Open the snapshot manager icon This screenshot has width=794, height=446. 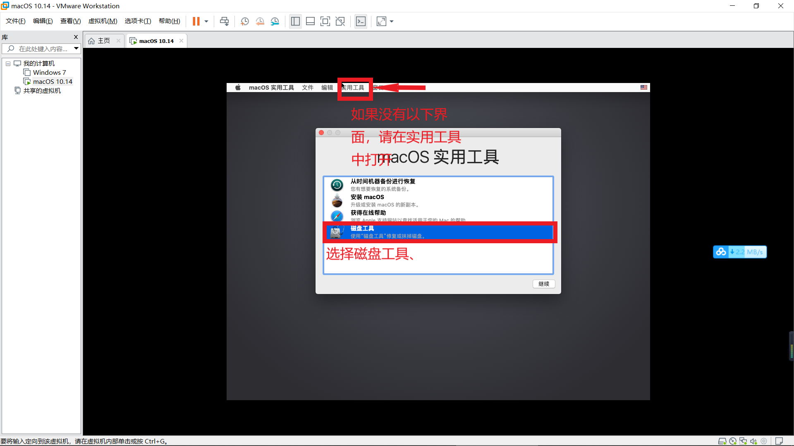tap(275, 21)
